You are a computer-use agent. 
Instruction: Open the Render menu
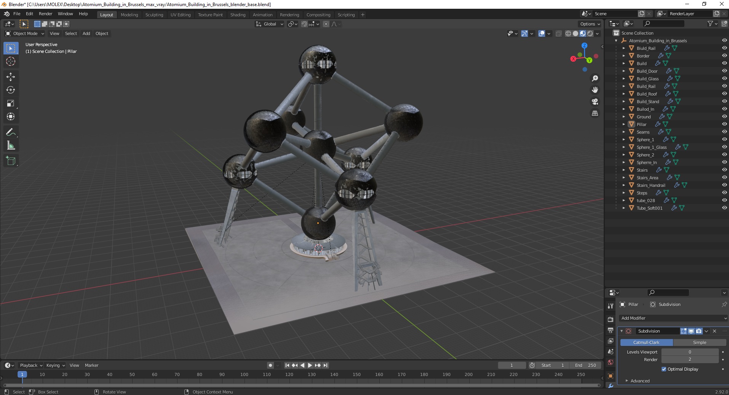pos(45,14)
